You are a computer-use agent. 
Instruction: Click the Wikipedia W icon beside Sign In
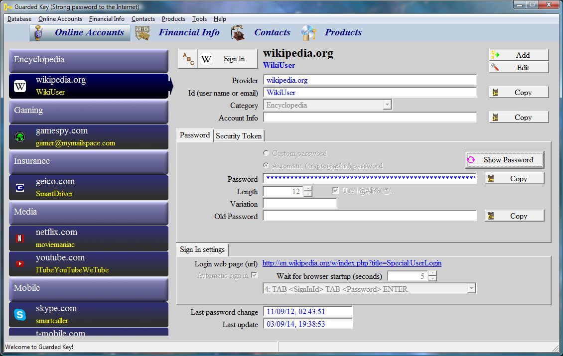coord(206,59)
